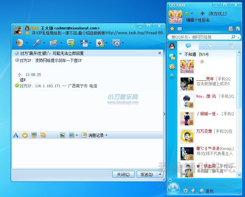Click the VIP6 badge in chat header

point(34,28)
